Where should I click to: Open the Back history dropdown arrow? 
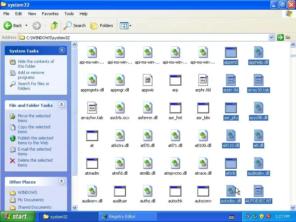[26, 26]
